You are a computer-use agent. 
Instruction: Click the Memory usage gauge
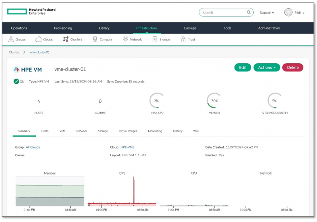214,101
